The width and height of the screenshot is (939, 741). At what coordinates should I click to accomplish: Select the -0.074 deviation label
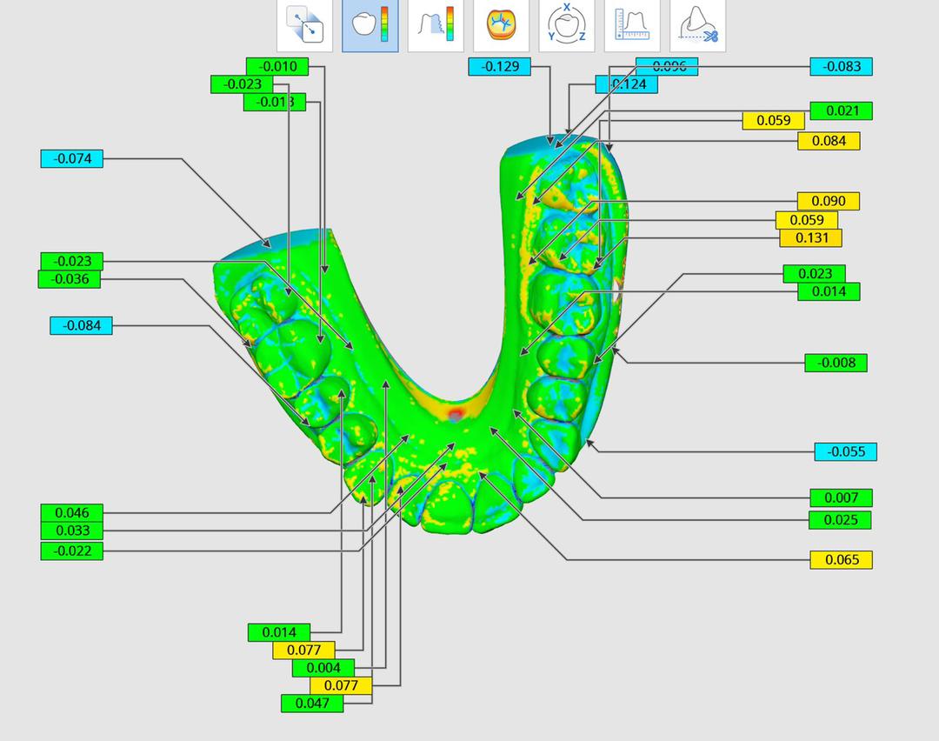(x=71, y=158)
